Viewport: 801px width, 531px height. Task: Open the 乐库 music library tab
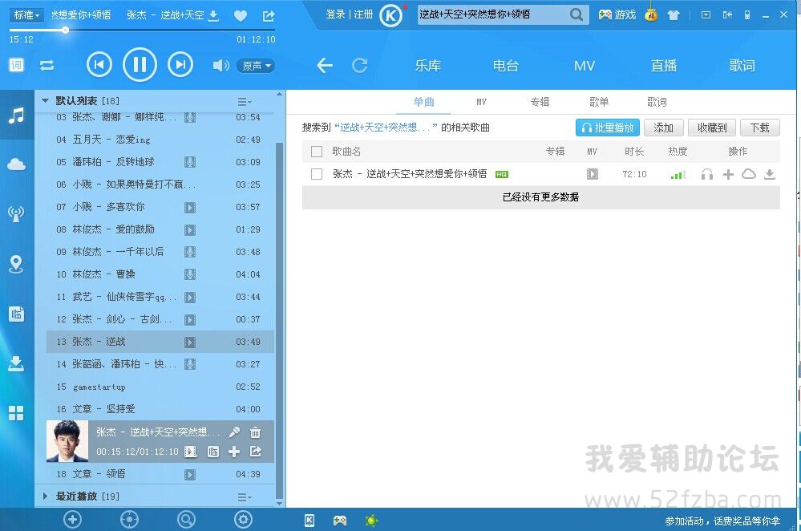[428, 66]
